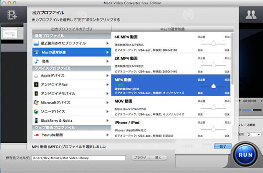Screen dimensions: 263x173
Task: Click the Microsoft device Windows flag icon
Action: click(x=36, y=102)
